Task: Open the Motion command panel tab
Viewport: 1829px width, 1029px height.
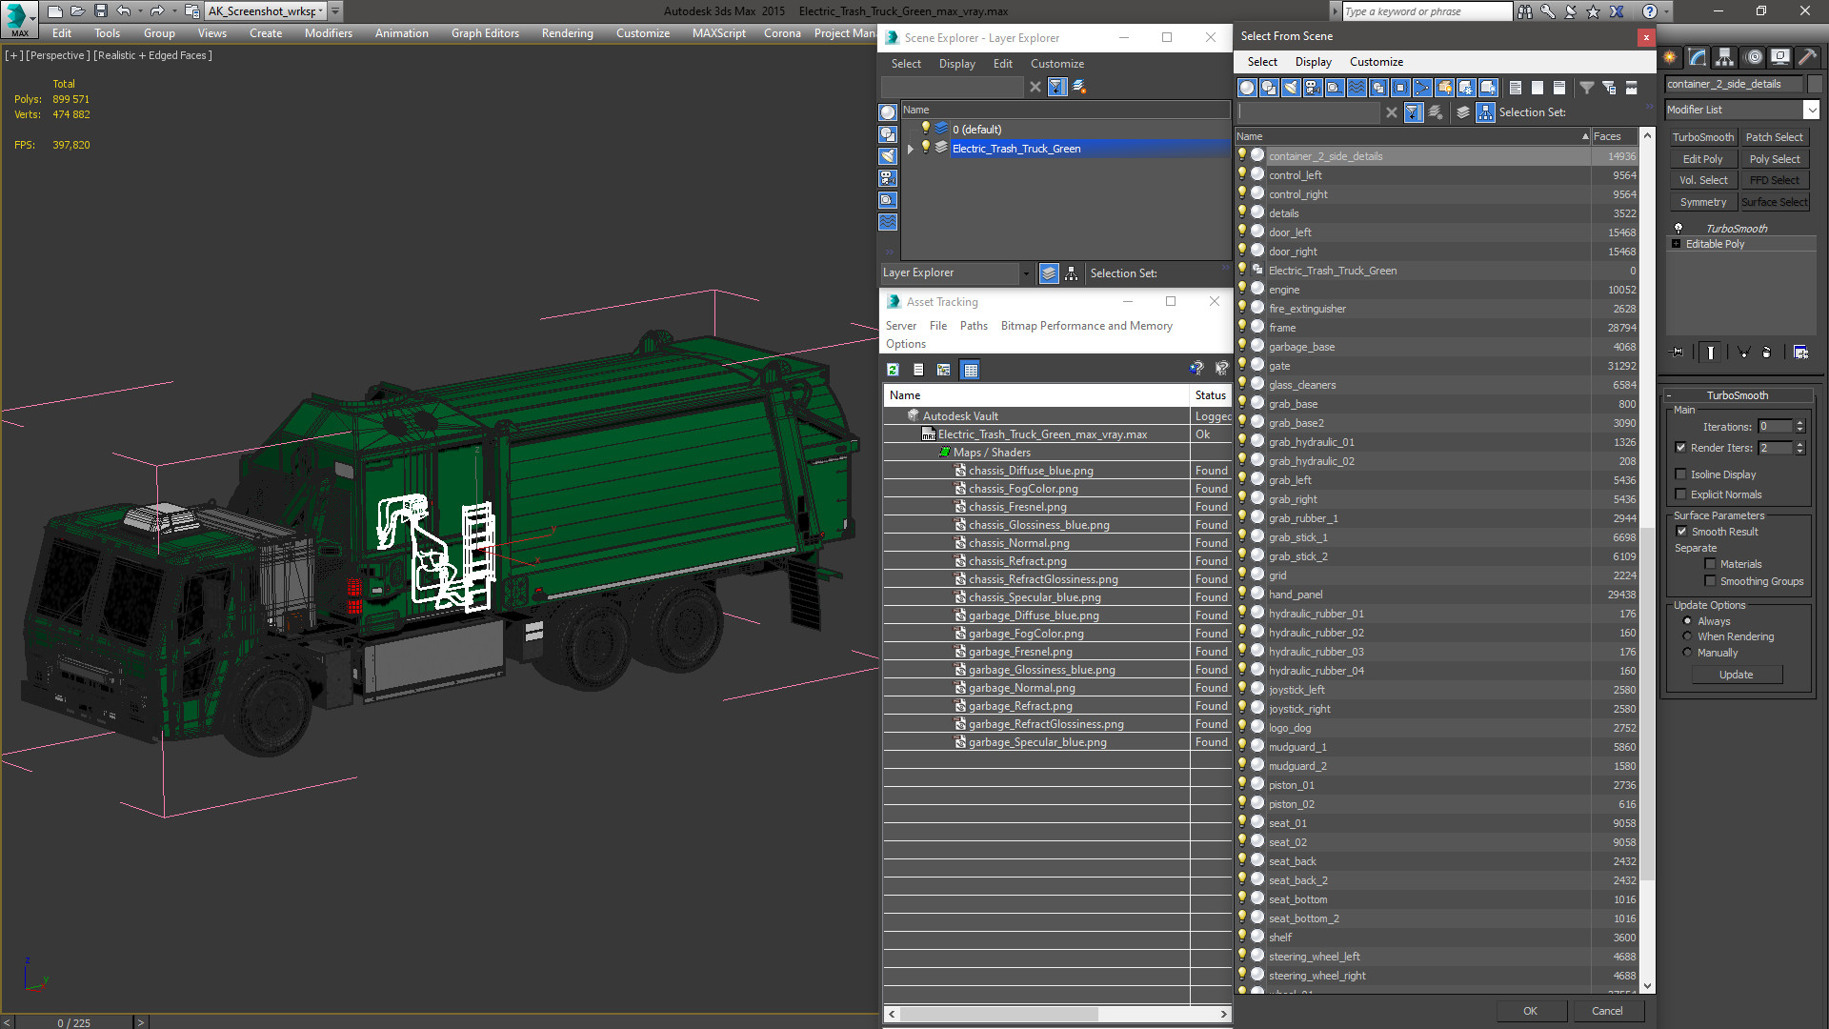Action: click(x=1753, y=57)
